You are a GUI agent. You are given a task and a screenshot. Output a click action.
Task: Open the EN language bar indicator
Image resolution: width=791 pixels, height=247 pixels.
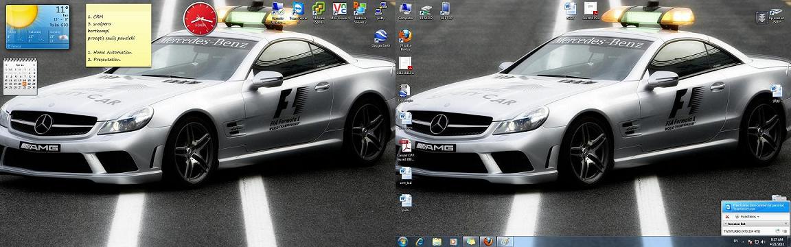735,242
